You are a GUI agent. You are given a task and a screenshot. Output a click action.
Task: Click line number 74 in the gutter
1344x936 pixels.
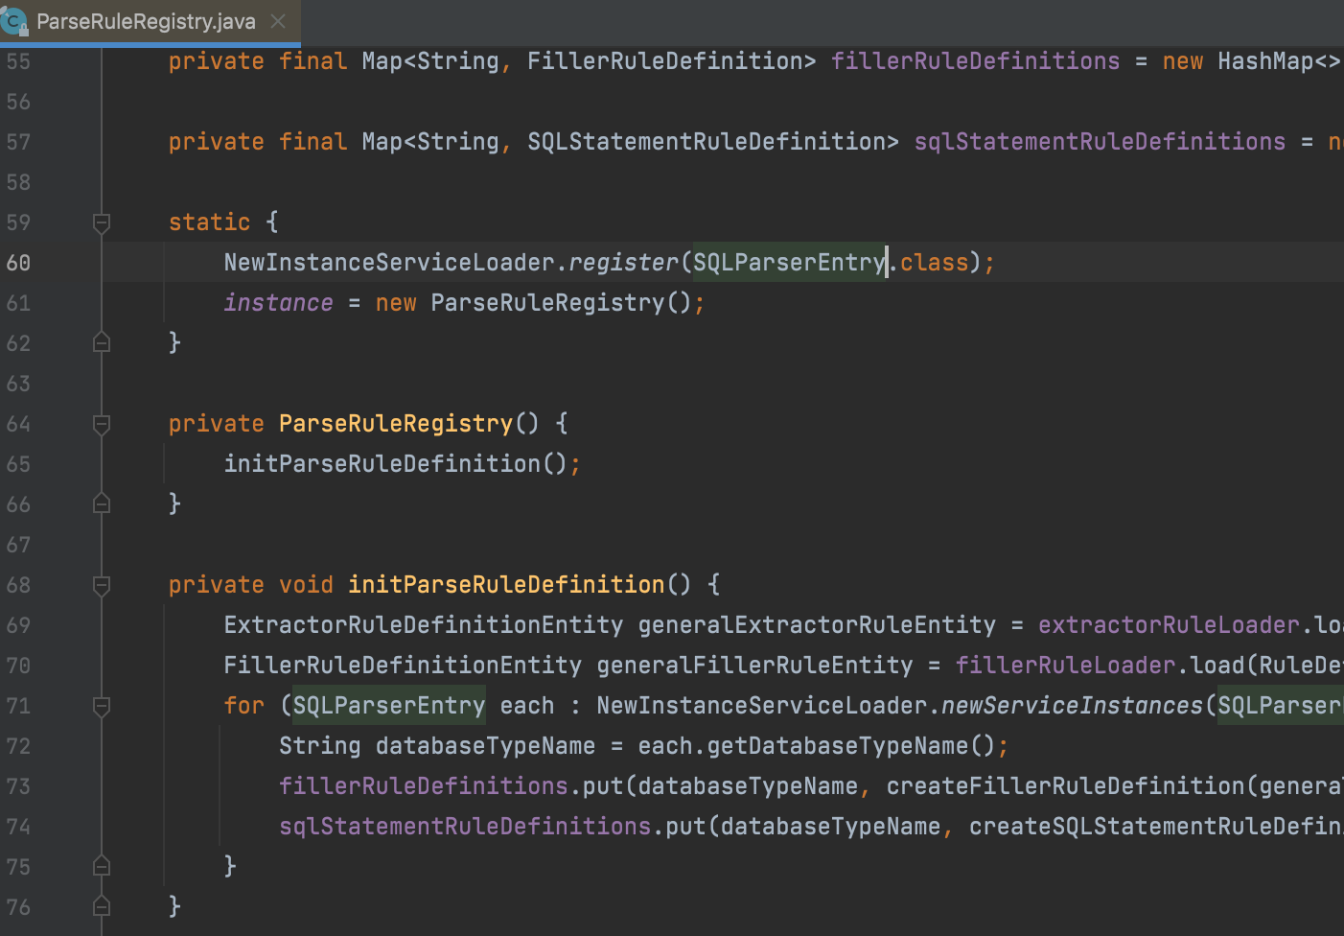coord(18,827)
